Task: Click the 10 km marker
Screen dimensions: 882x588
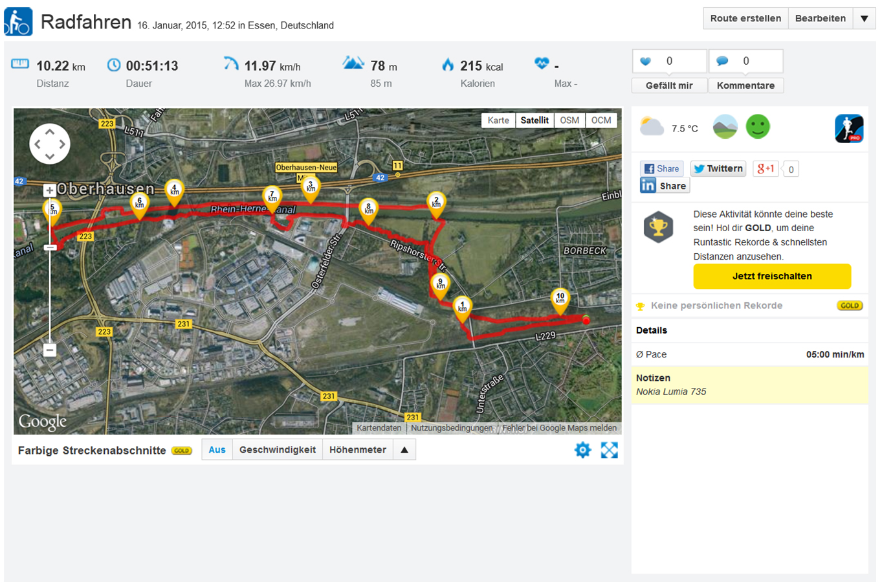Action: [560, 302]
